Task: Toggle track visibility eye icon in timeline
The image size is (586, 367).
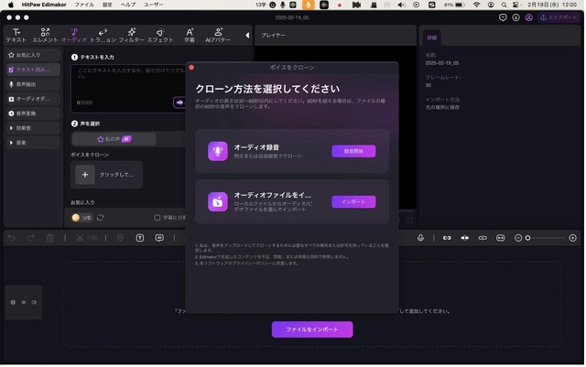Action: [x=24, y=302]
